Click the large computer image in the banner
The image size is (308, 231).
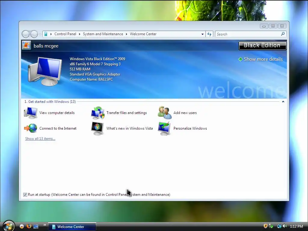(x=45, y=71)
